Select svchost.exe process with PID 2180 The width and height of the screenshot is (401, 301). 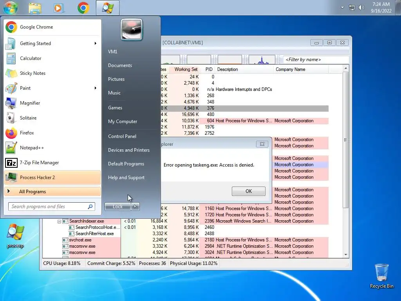(185, 240)
